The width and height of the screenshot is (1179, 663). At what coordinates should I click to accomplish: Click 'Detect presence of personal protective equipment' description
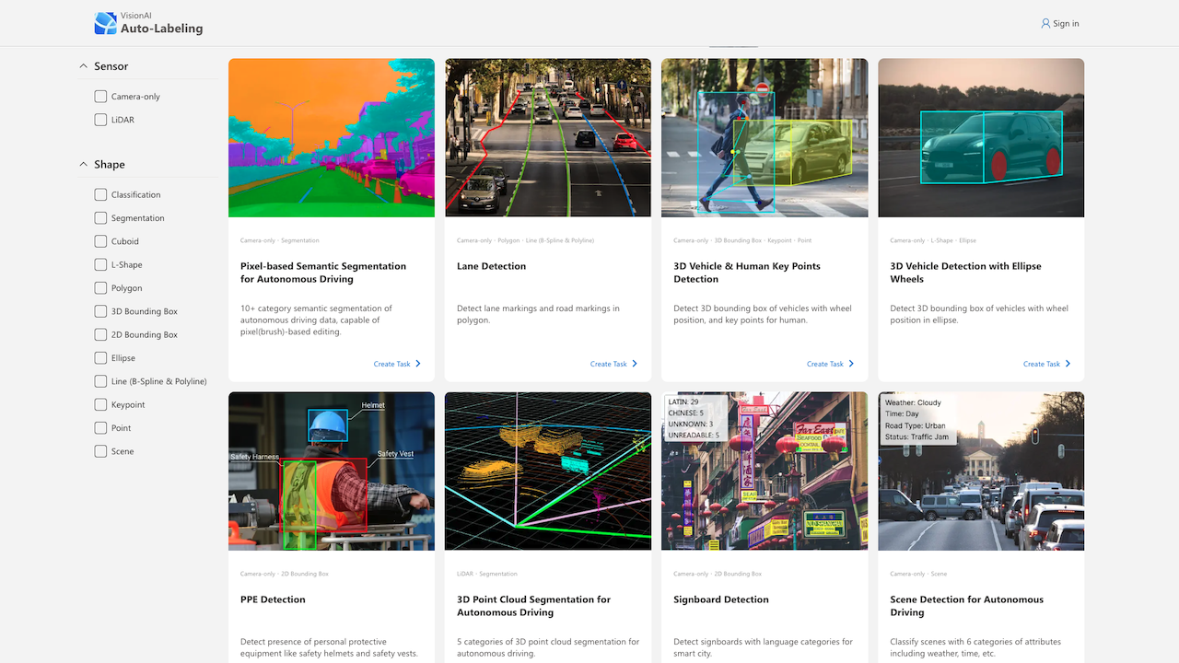(x=329, y=647)
